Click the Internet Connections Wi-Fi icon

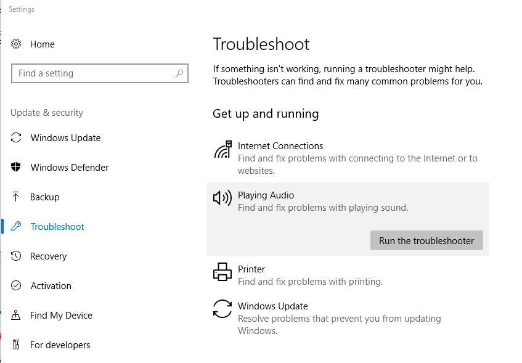(x=222, y=149)
